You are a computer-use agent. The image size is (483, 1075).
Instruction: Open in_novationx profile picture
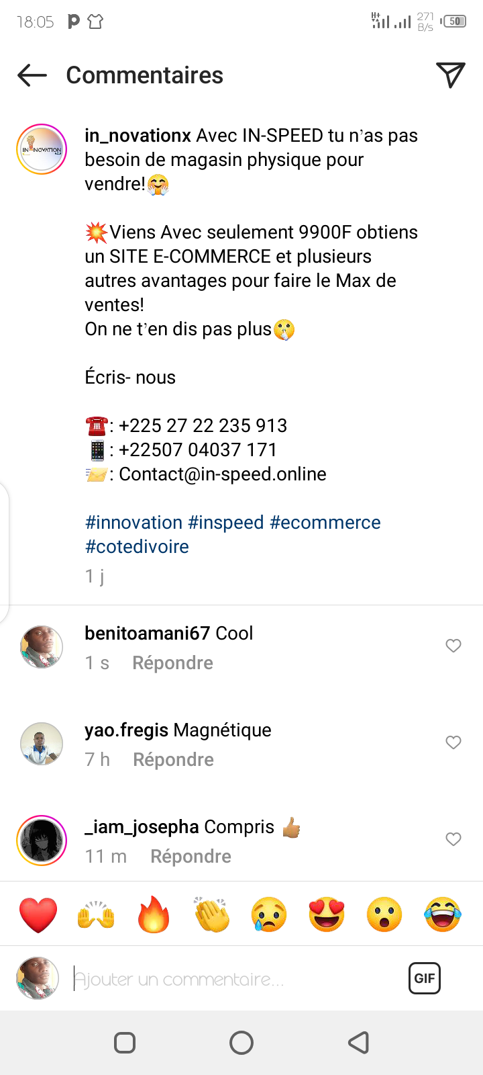coord(42,149)
